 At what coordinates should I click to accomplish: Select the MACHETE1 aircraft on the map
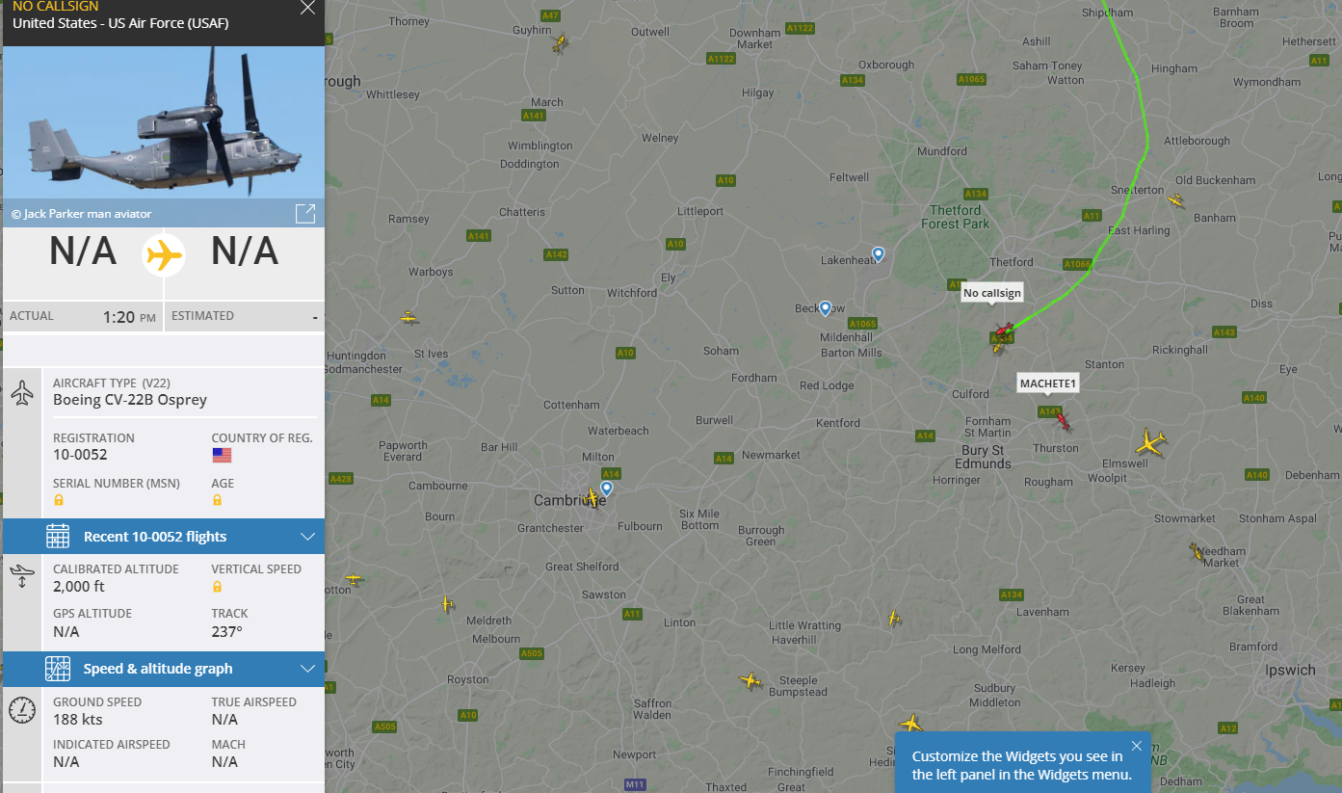pos(1062,421)
